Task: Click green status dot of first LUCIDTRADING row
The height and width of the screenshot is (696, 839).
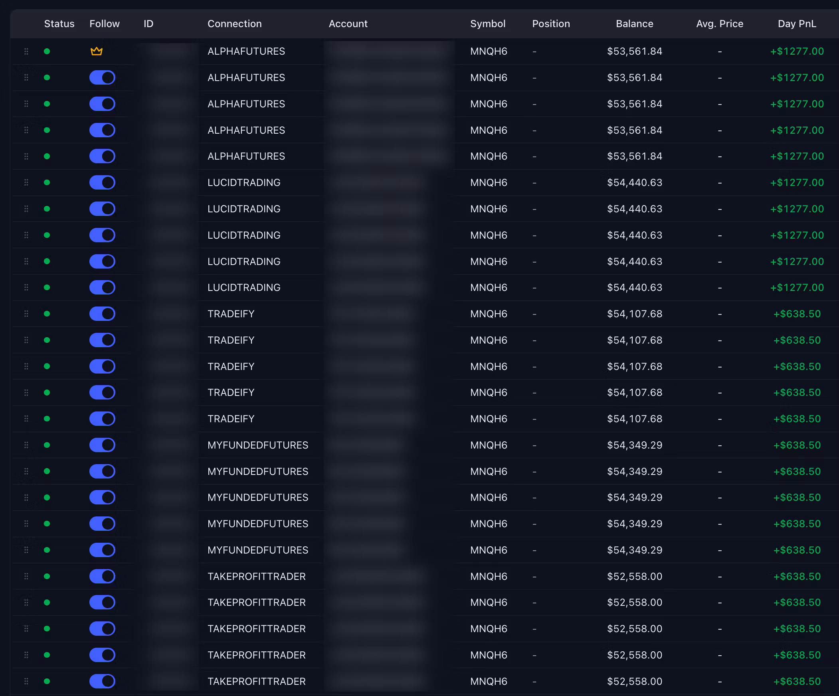Action: (x=47, y=183)
